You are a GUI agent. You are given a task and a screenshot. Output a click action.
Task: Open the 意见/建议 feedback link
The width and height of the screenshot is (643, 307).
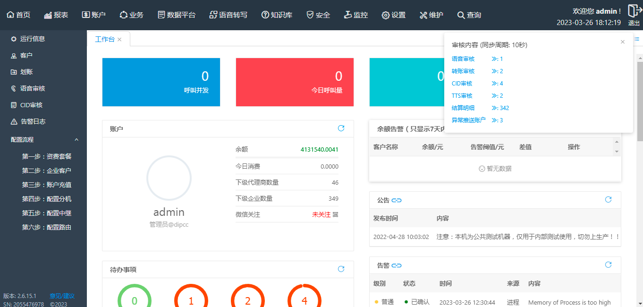[62, 296]
